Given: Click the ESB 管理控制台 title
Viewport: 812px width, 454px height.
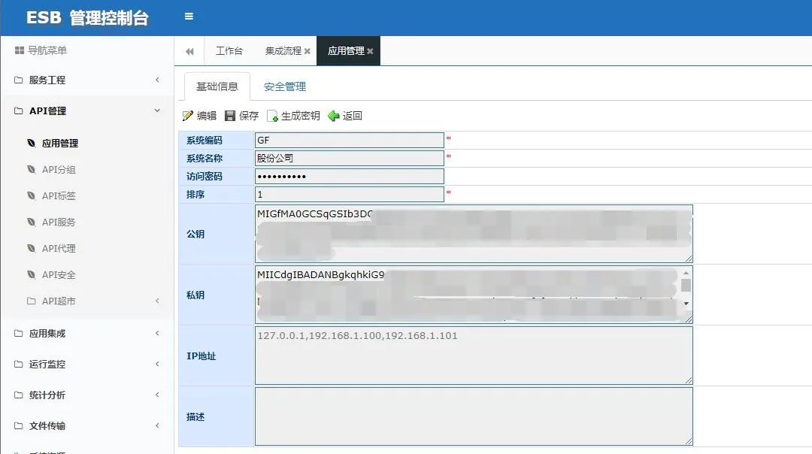Looking at the screenshot, I should point(87,17).
